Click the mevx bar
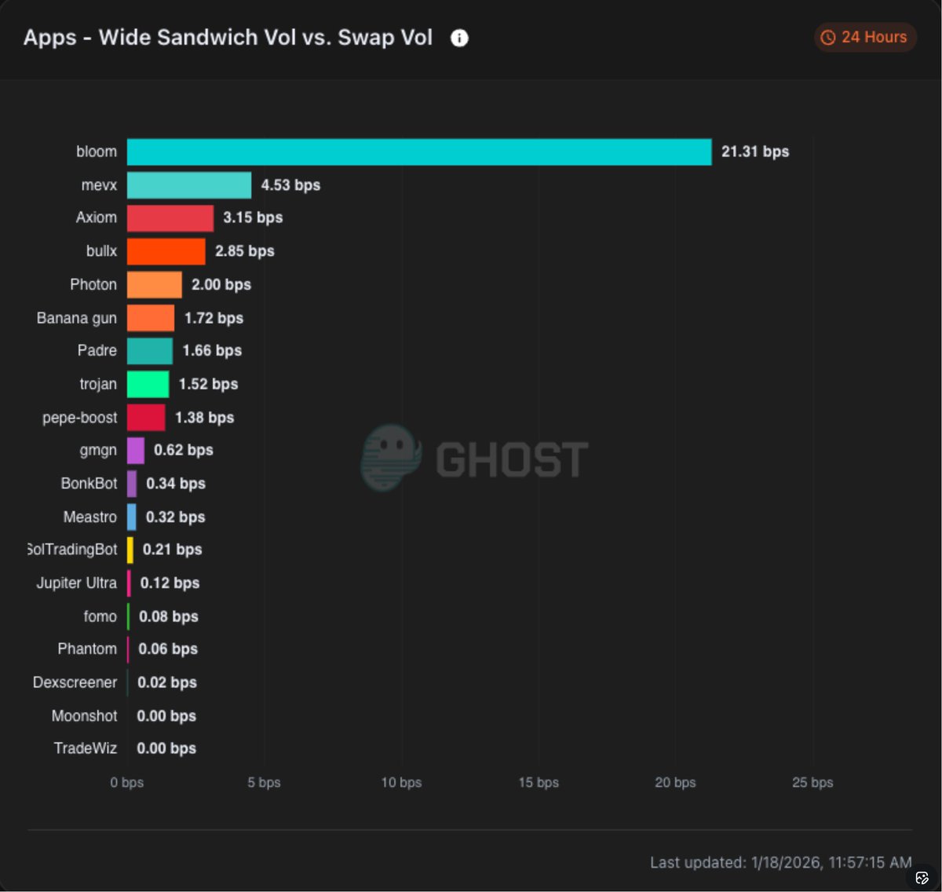The width and height of the screenshot is (942, 892). tap(189, 185)
